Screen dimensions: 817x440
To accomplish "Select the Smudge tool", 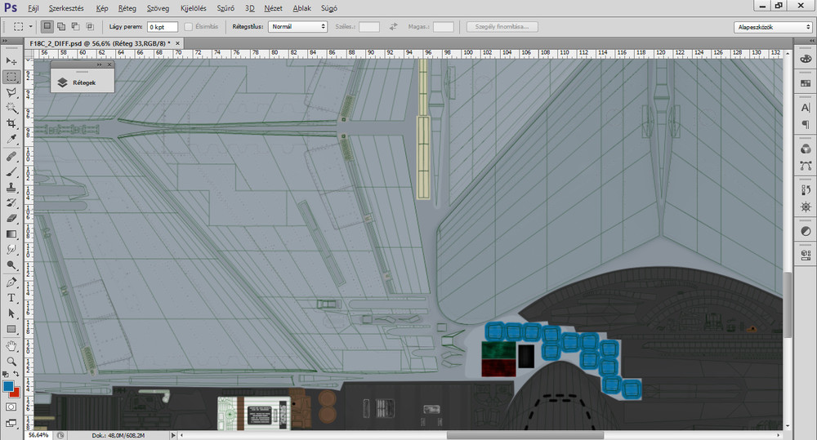I will pyautogui.click(x=11, y=250).
